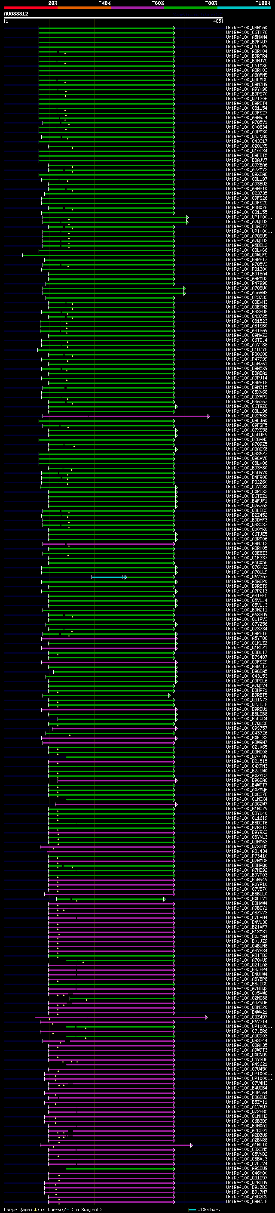
Task: Click the UniRef100_B6TBZ1 label
Action: tap(247, 496)
